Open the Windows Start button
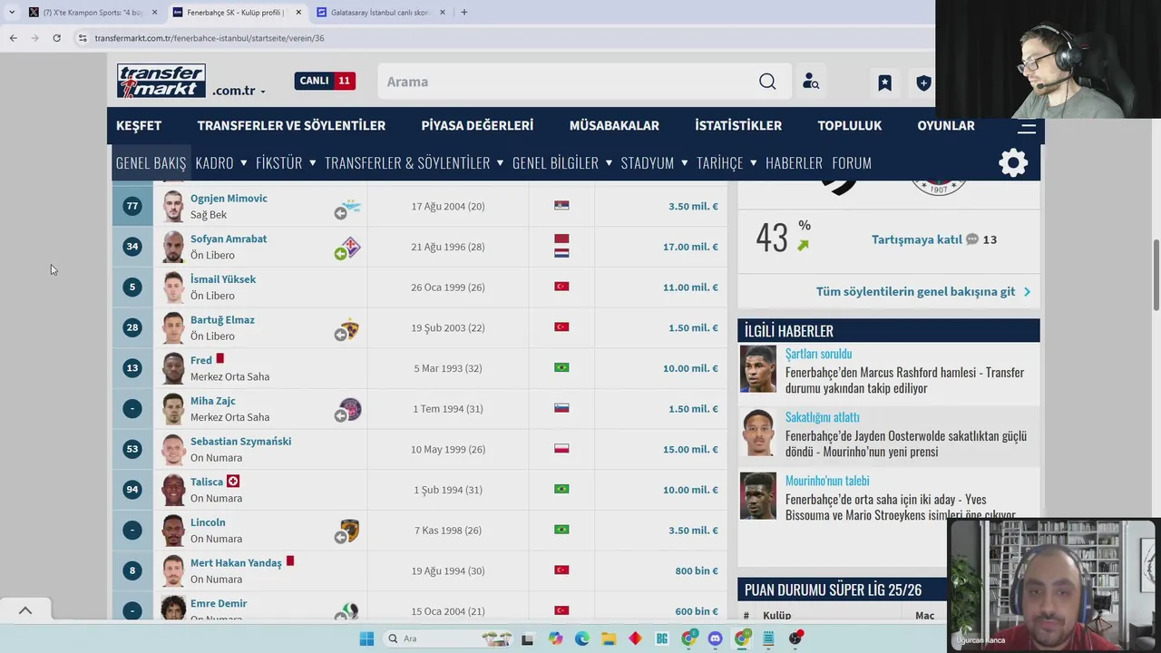 click(366, 638)
